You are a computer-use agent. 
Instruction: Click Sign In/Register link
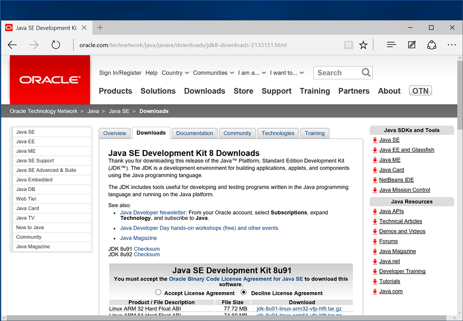pos(120,73)
